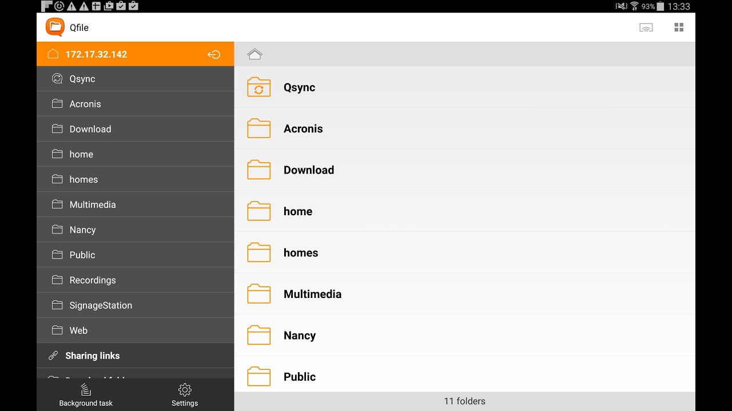The width and height of the screenshot is (732, 411).
Task: Select Nancy in the sidebar
Action: pyautogui.click(x=136, y=229)
